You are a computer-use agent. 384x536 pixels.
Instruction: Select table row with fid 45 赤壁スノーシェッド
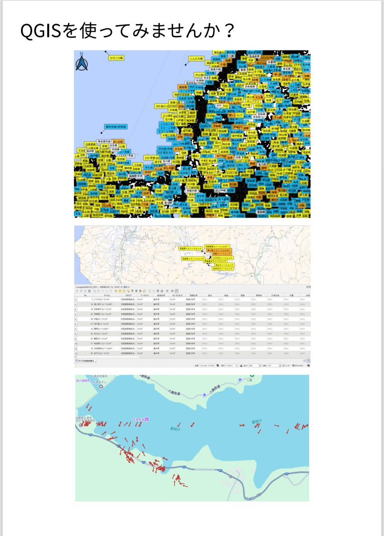click(x=192, y=319)
